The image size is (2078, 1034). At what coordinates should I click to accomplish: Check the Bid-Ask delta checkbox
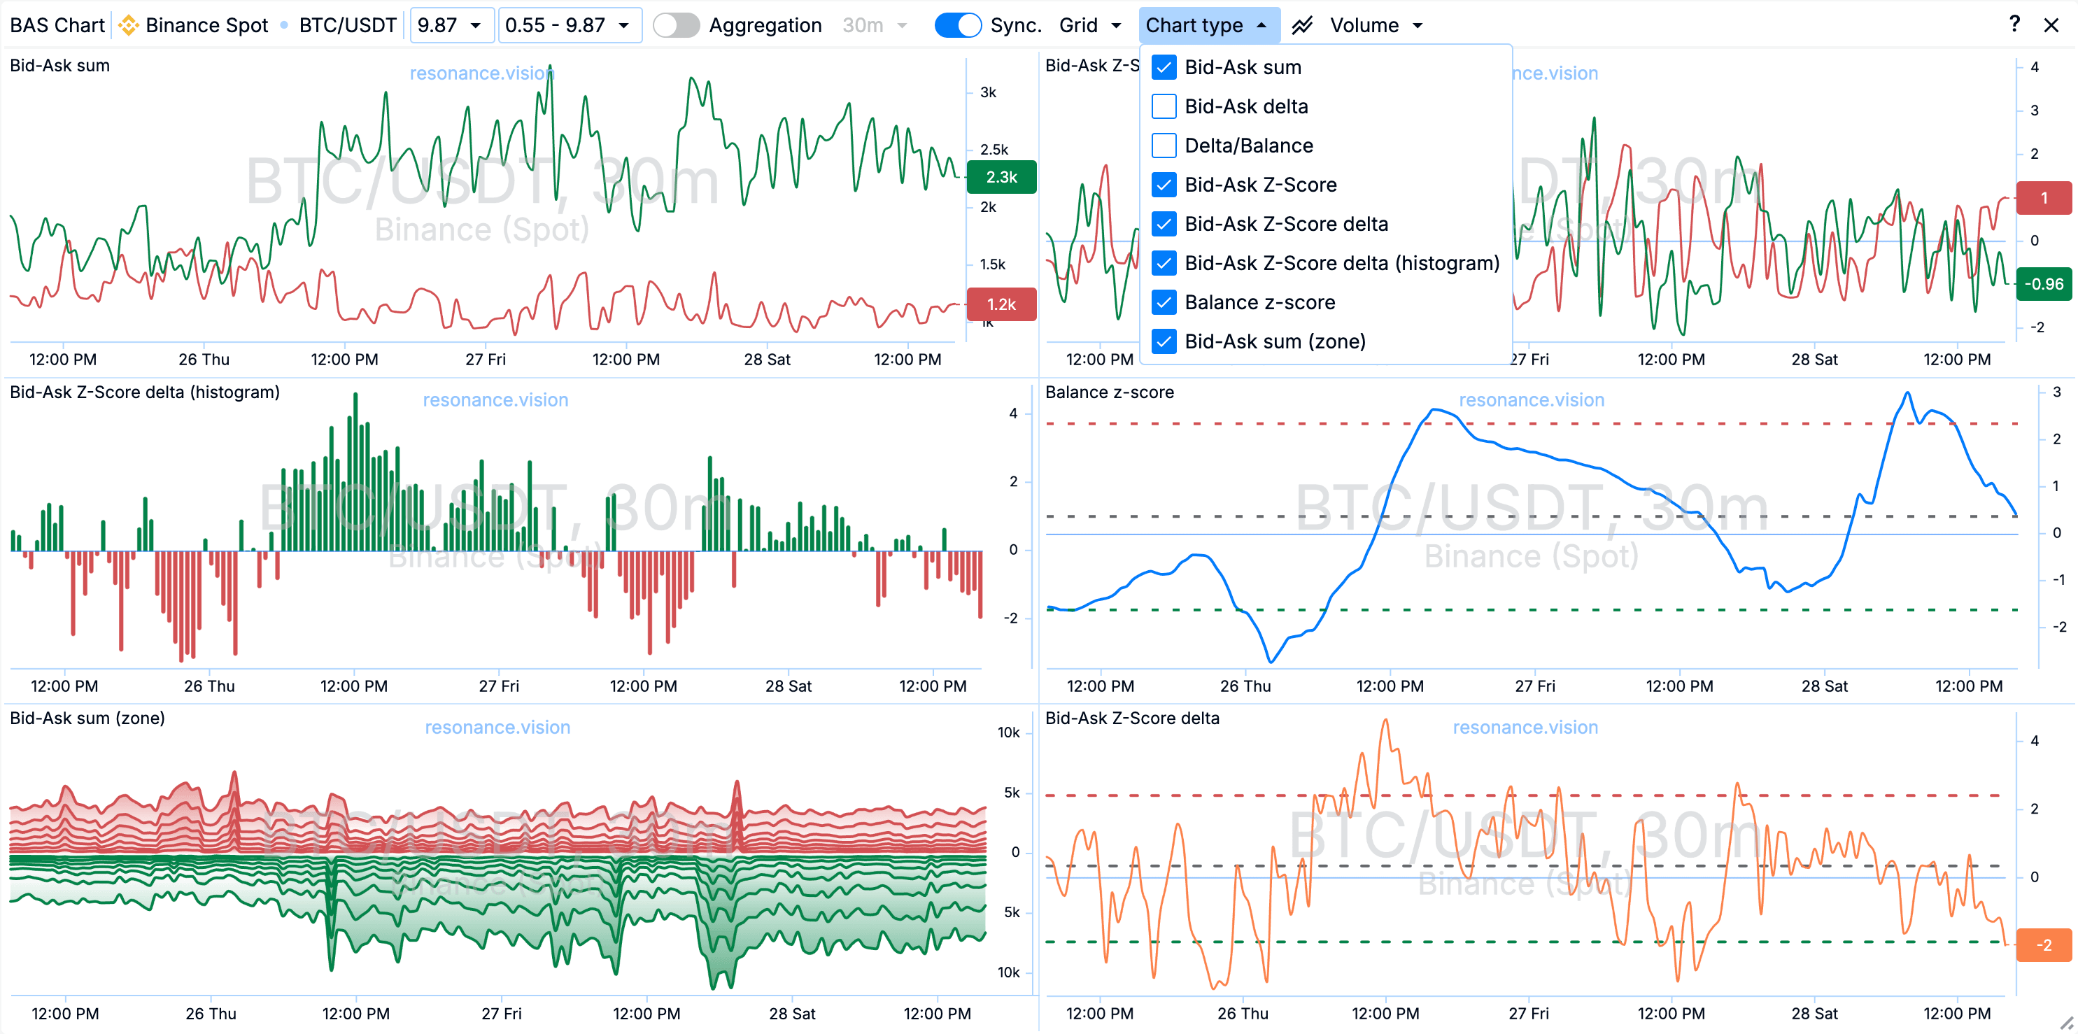coord(1164,106)
